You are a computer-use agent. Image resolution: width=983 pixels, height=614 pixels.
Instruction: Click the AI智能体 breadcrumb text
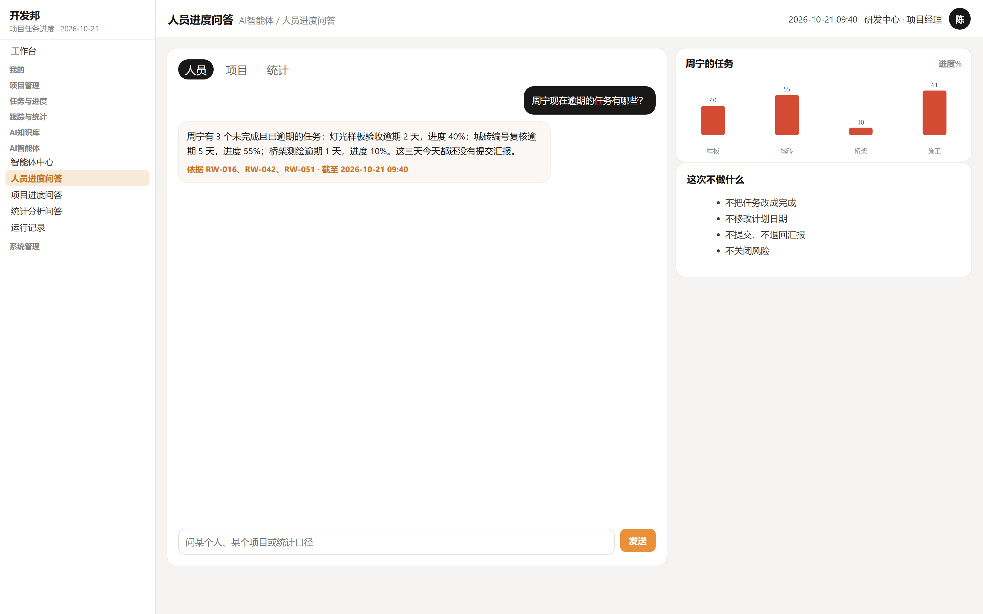256,20
